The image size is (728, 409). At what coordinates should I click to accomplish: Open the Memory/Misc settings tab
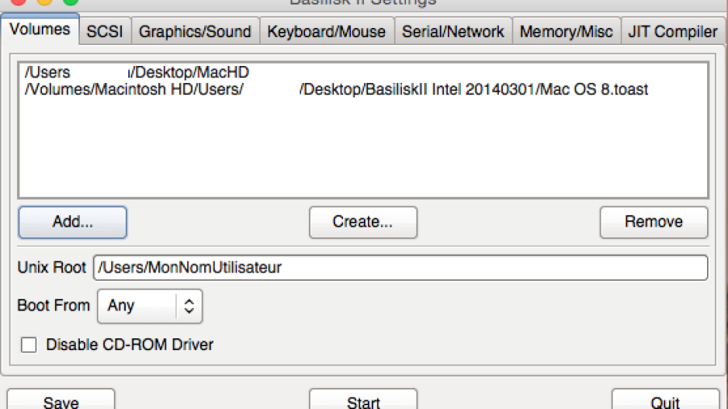[566, 32]
